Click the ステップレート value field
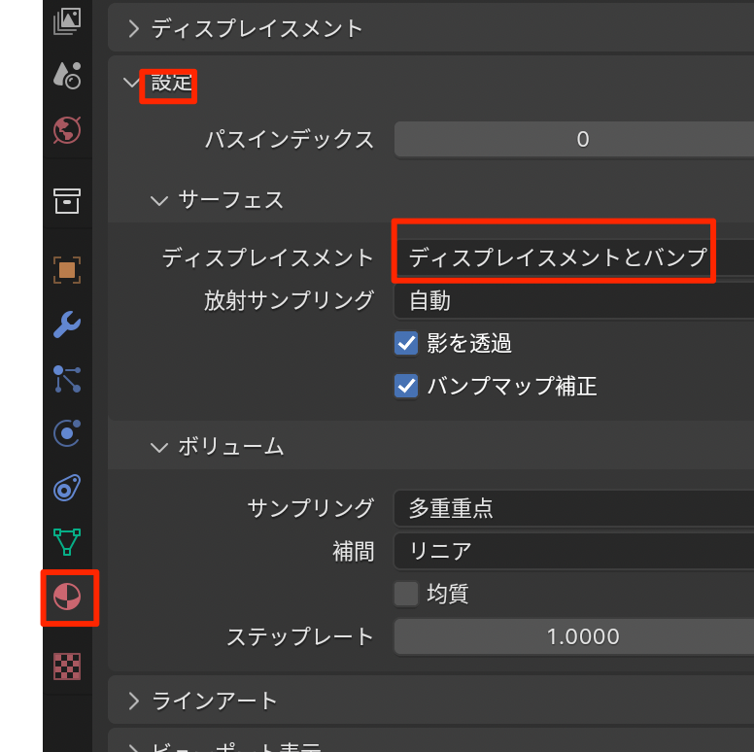This screenshot has height=752, width=754. [573, 637]
